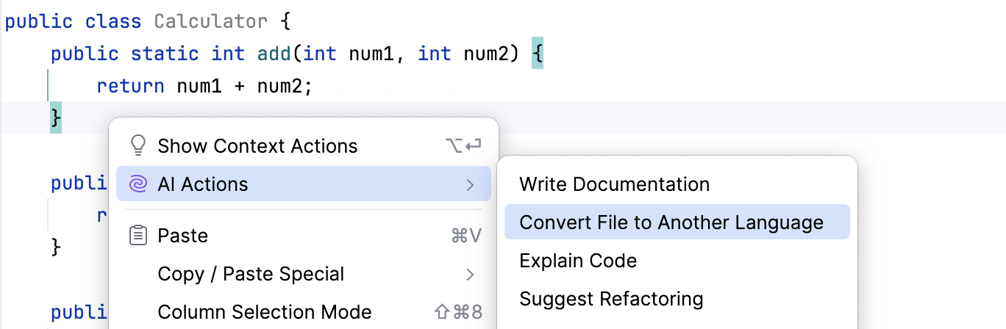Viewport: 1006px width, 329px height.
Task: Click the Calculator class name
Action: point(210,21)
